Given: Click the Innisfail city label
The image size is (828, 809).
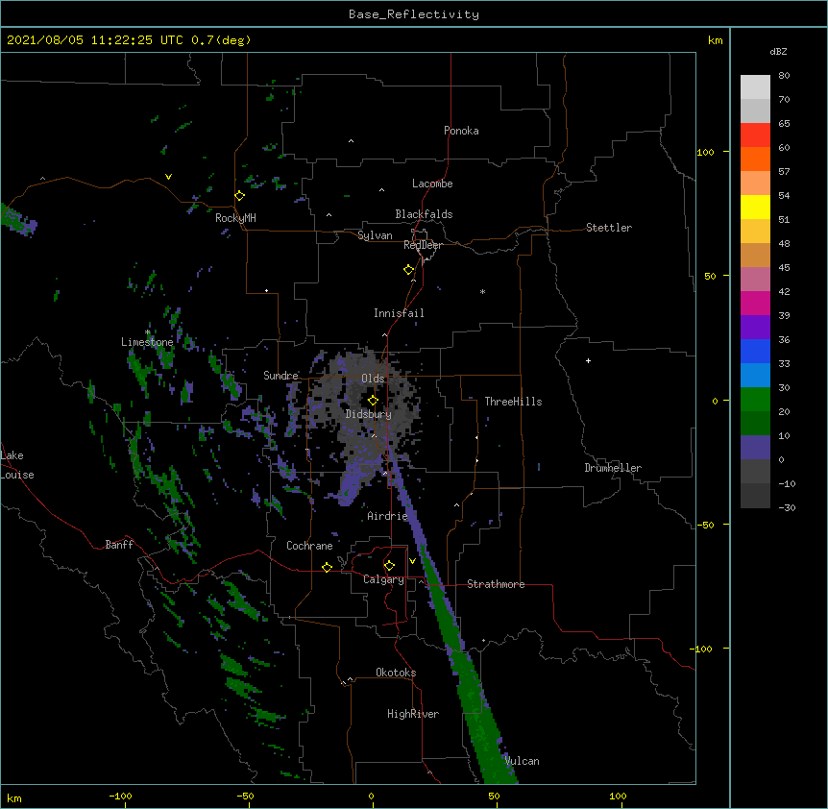Looking at the screenshot, I should click(x=399, y=313).
